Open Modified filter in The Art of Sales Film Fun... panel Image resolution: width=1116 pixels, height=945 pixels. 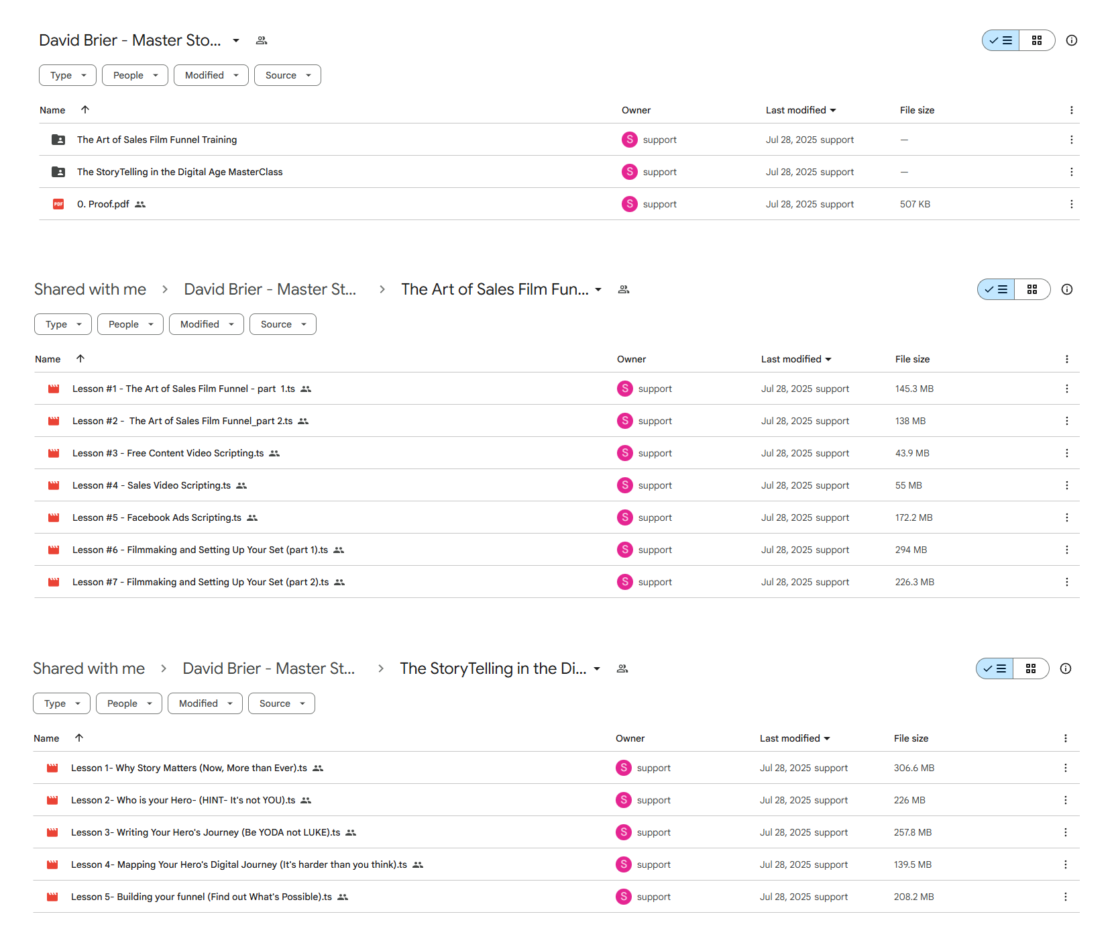pos(207,324)
